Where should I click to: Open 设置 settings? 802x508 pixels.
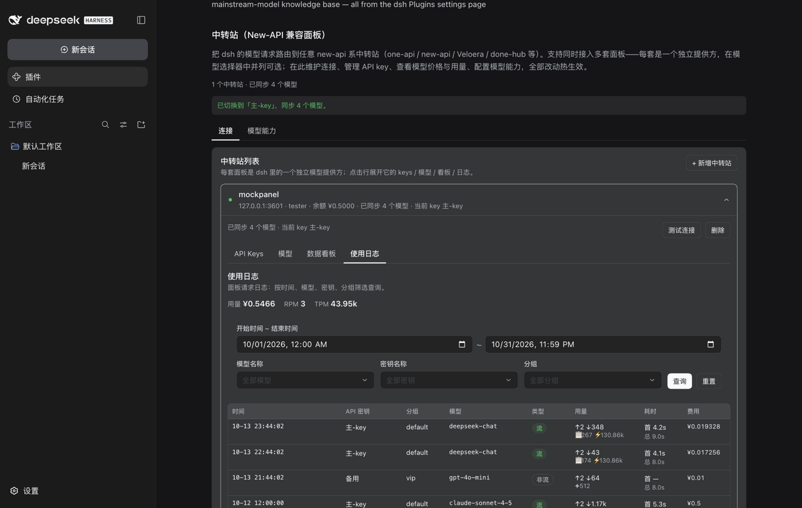click(25, 491)
